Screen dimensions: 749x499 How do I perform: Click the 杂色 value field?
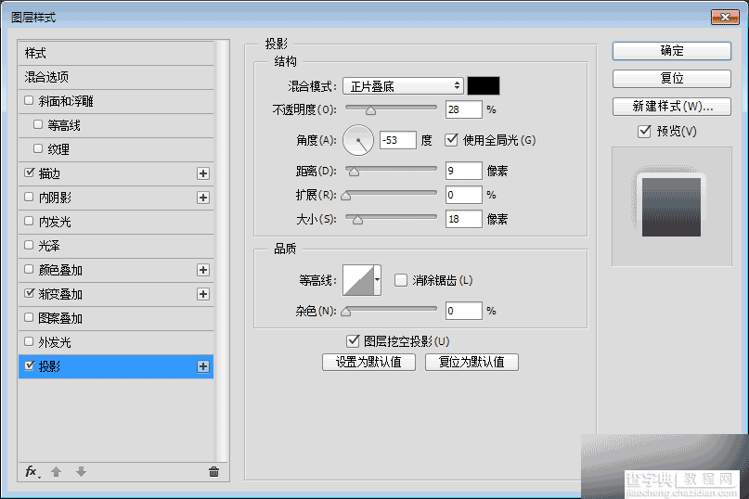click(463, 311)
